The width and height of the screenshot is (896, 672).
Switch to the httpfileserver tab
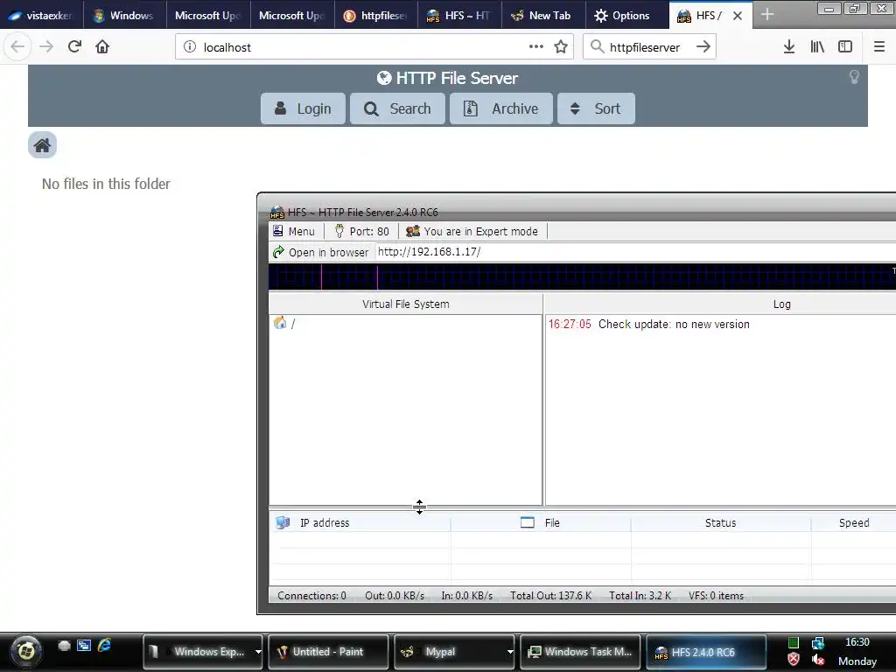(x=375, y=16)
